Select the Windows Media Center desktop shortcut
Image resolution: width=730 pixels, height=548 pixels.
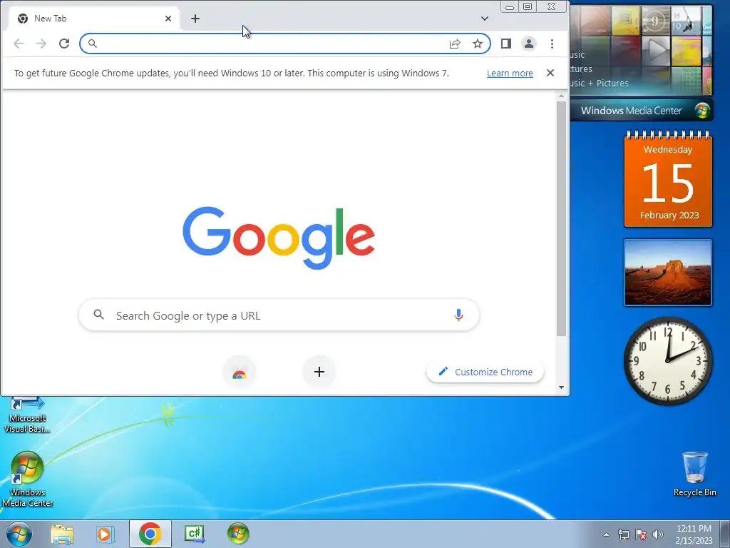coord(28,479)
